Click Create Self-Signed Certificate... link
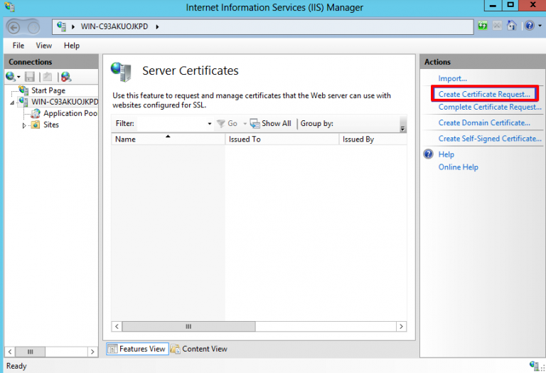This screenshot has width=546, height=373. tap(490, 138)
